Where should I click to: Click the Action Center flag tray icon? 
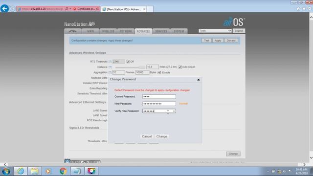click(x=273, y=172)
